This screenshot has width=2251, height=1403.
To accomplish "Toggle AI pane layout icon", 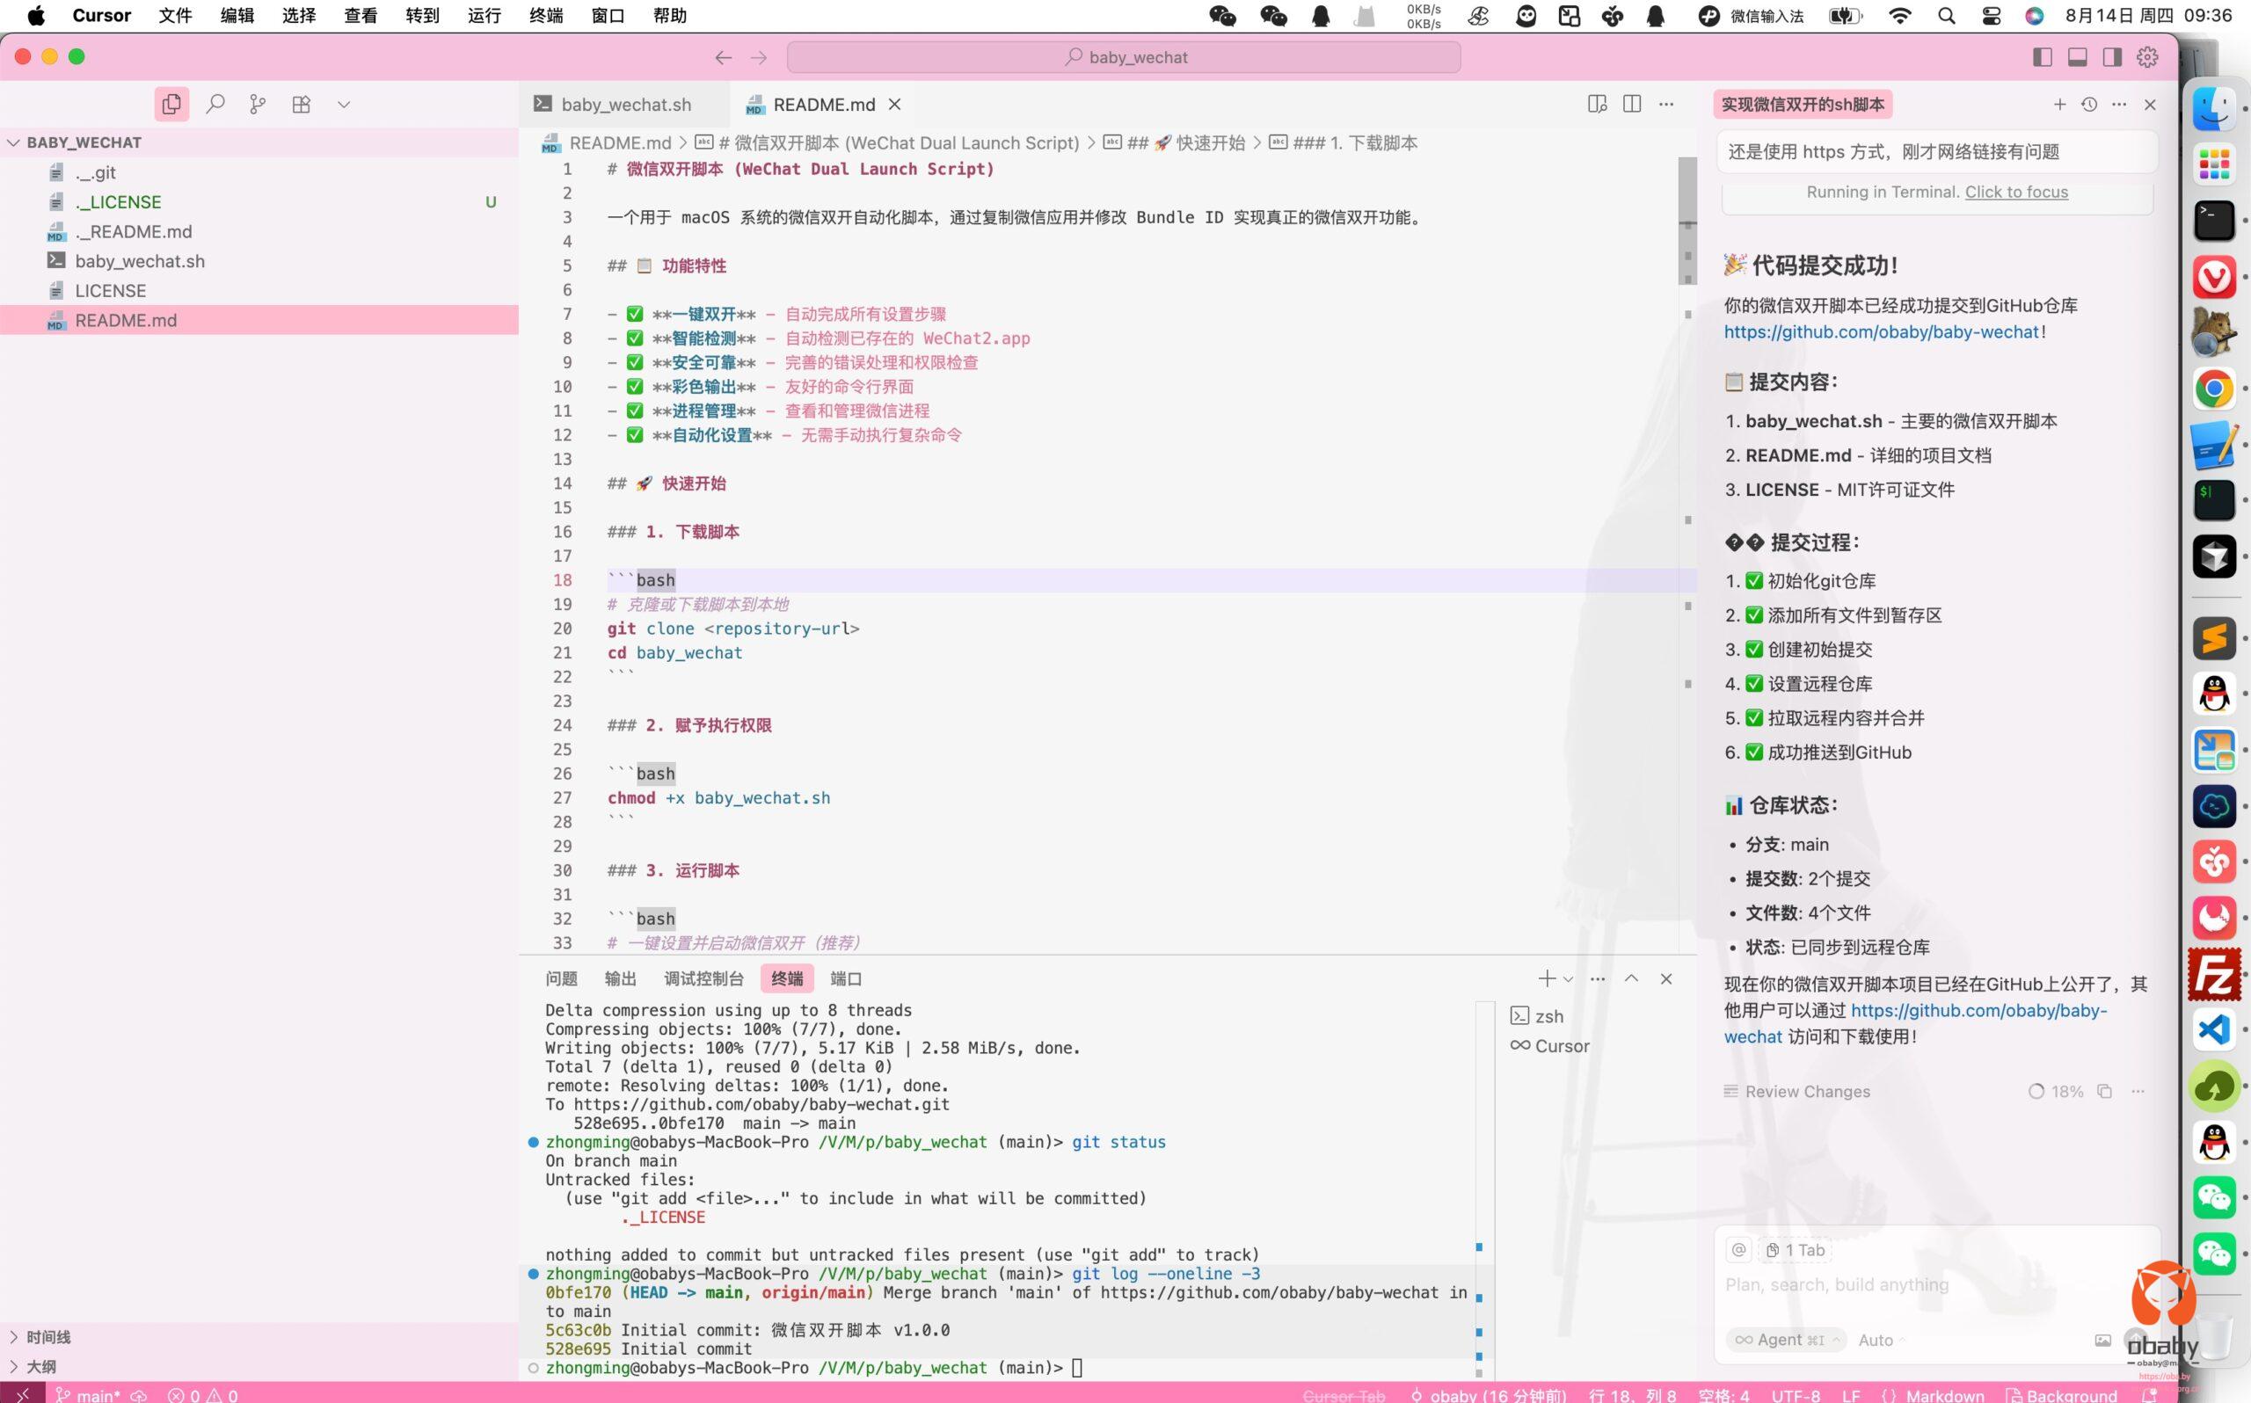I will pyautogui.click(x=2113, y=57).
